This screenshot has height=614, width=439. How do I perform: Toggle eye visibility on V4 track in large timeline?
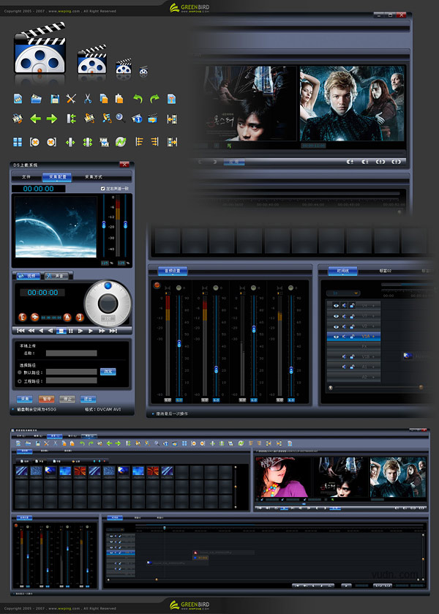336,305
